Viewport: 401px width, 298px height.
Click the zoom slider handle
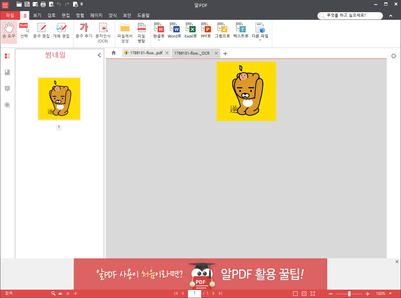[x=349, y=294]
